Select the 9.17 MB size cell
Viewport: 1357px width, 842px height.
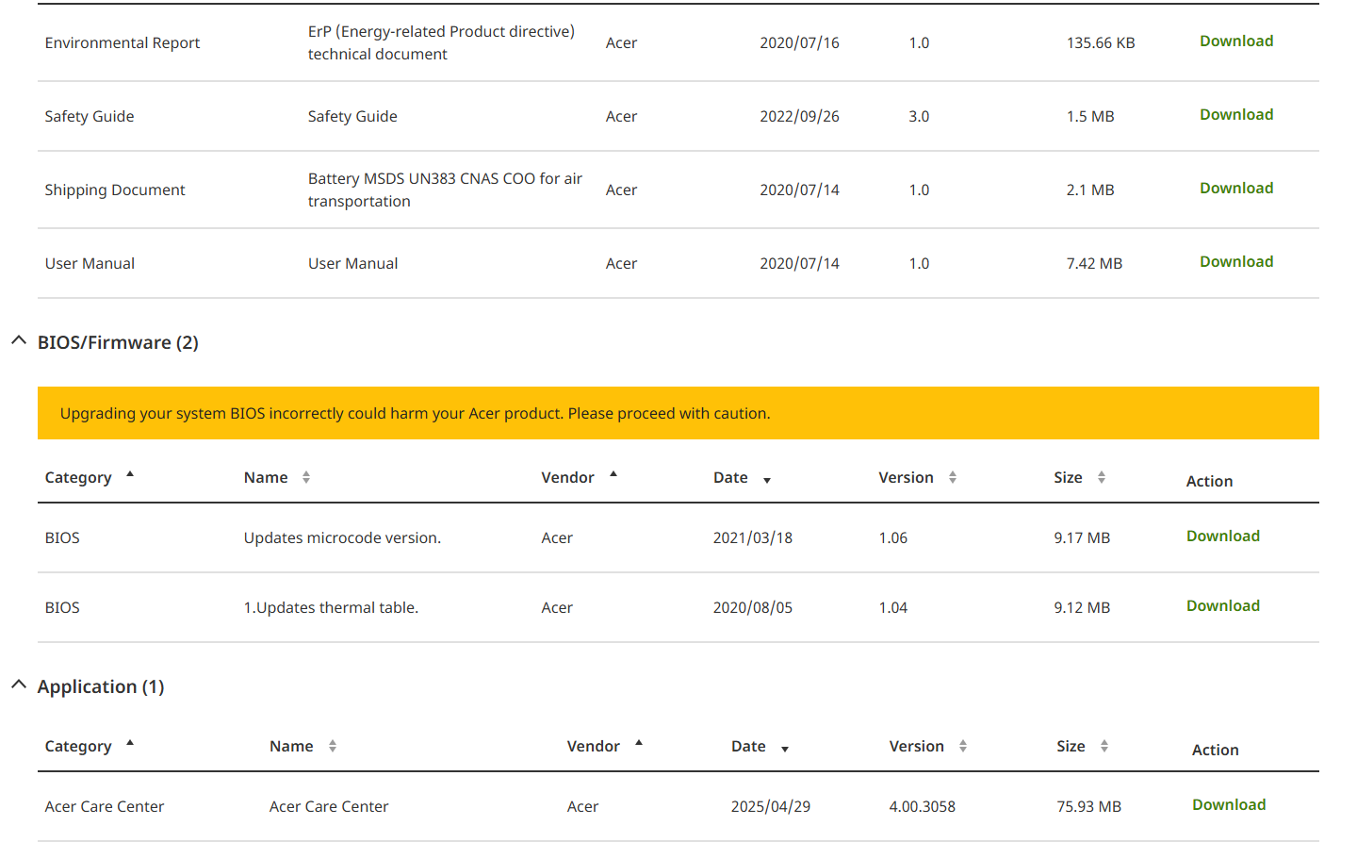click(x=1082, y=538)
